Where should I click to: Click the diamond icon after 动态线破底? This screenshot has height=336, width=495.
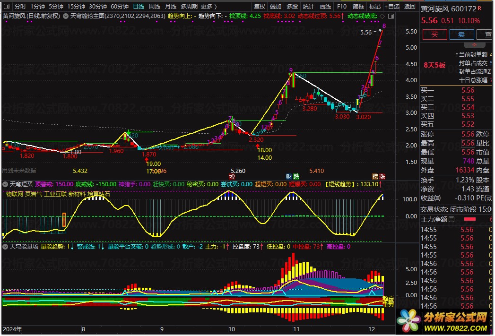click(x=382, y=16)
